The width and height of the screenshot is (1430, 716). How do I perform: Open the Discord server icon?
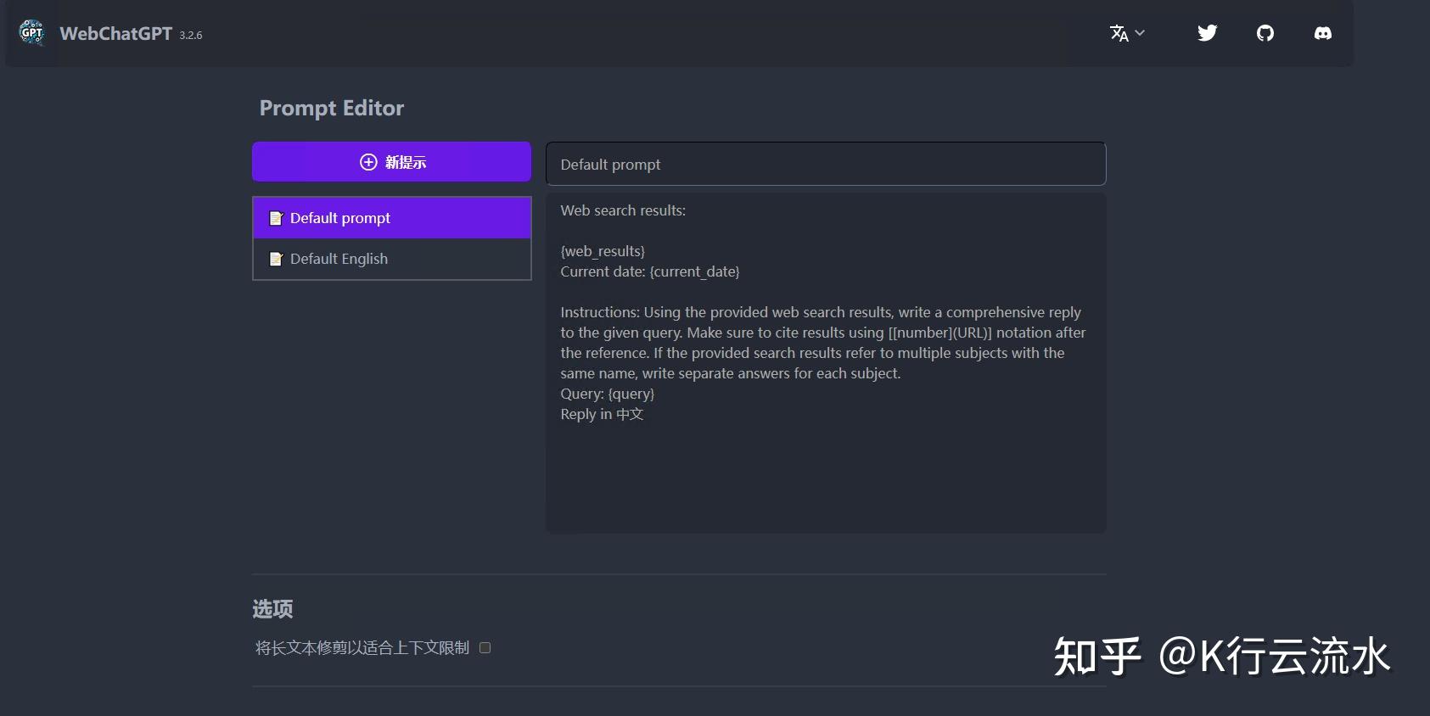click(x=1322, y=33)
